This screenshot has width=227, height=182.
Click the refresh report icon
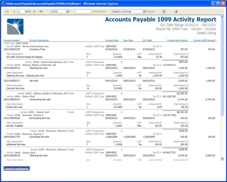click(164, 11)
